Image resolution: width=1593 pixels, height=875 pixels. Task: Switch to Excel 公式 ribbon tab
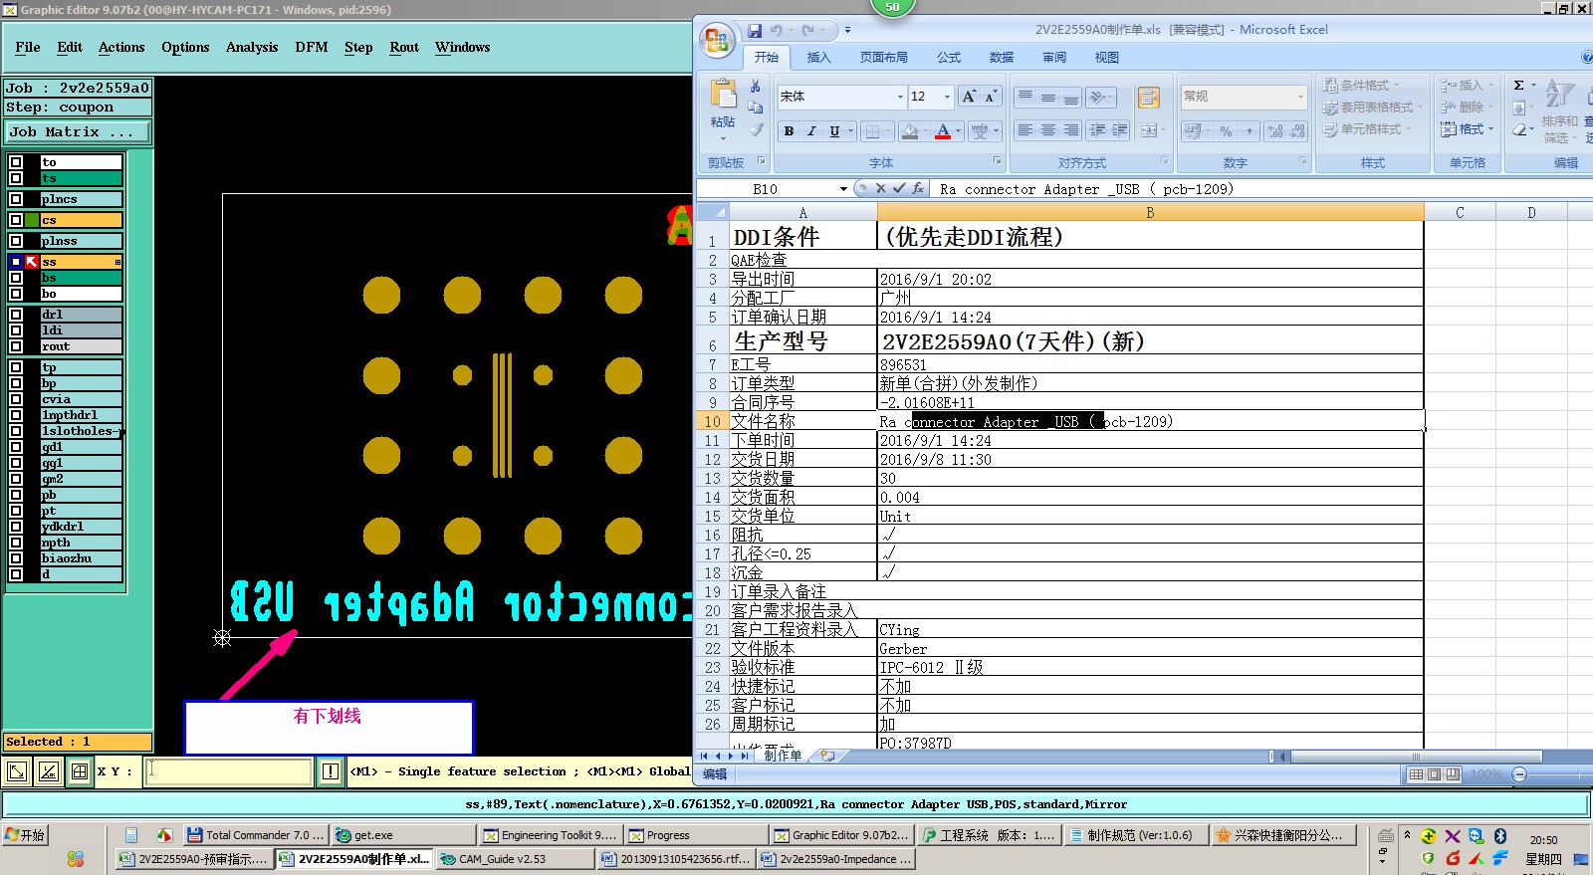point(949,58)
